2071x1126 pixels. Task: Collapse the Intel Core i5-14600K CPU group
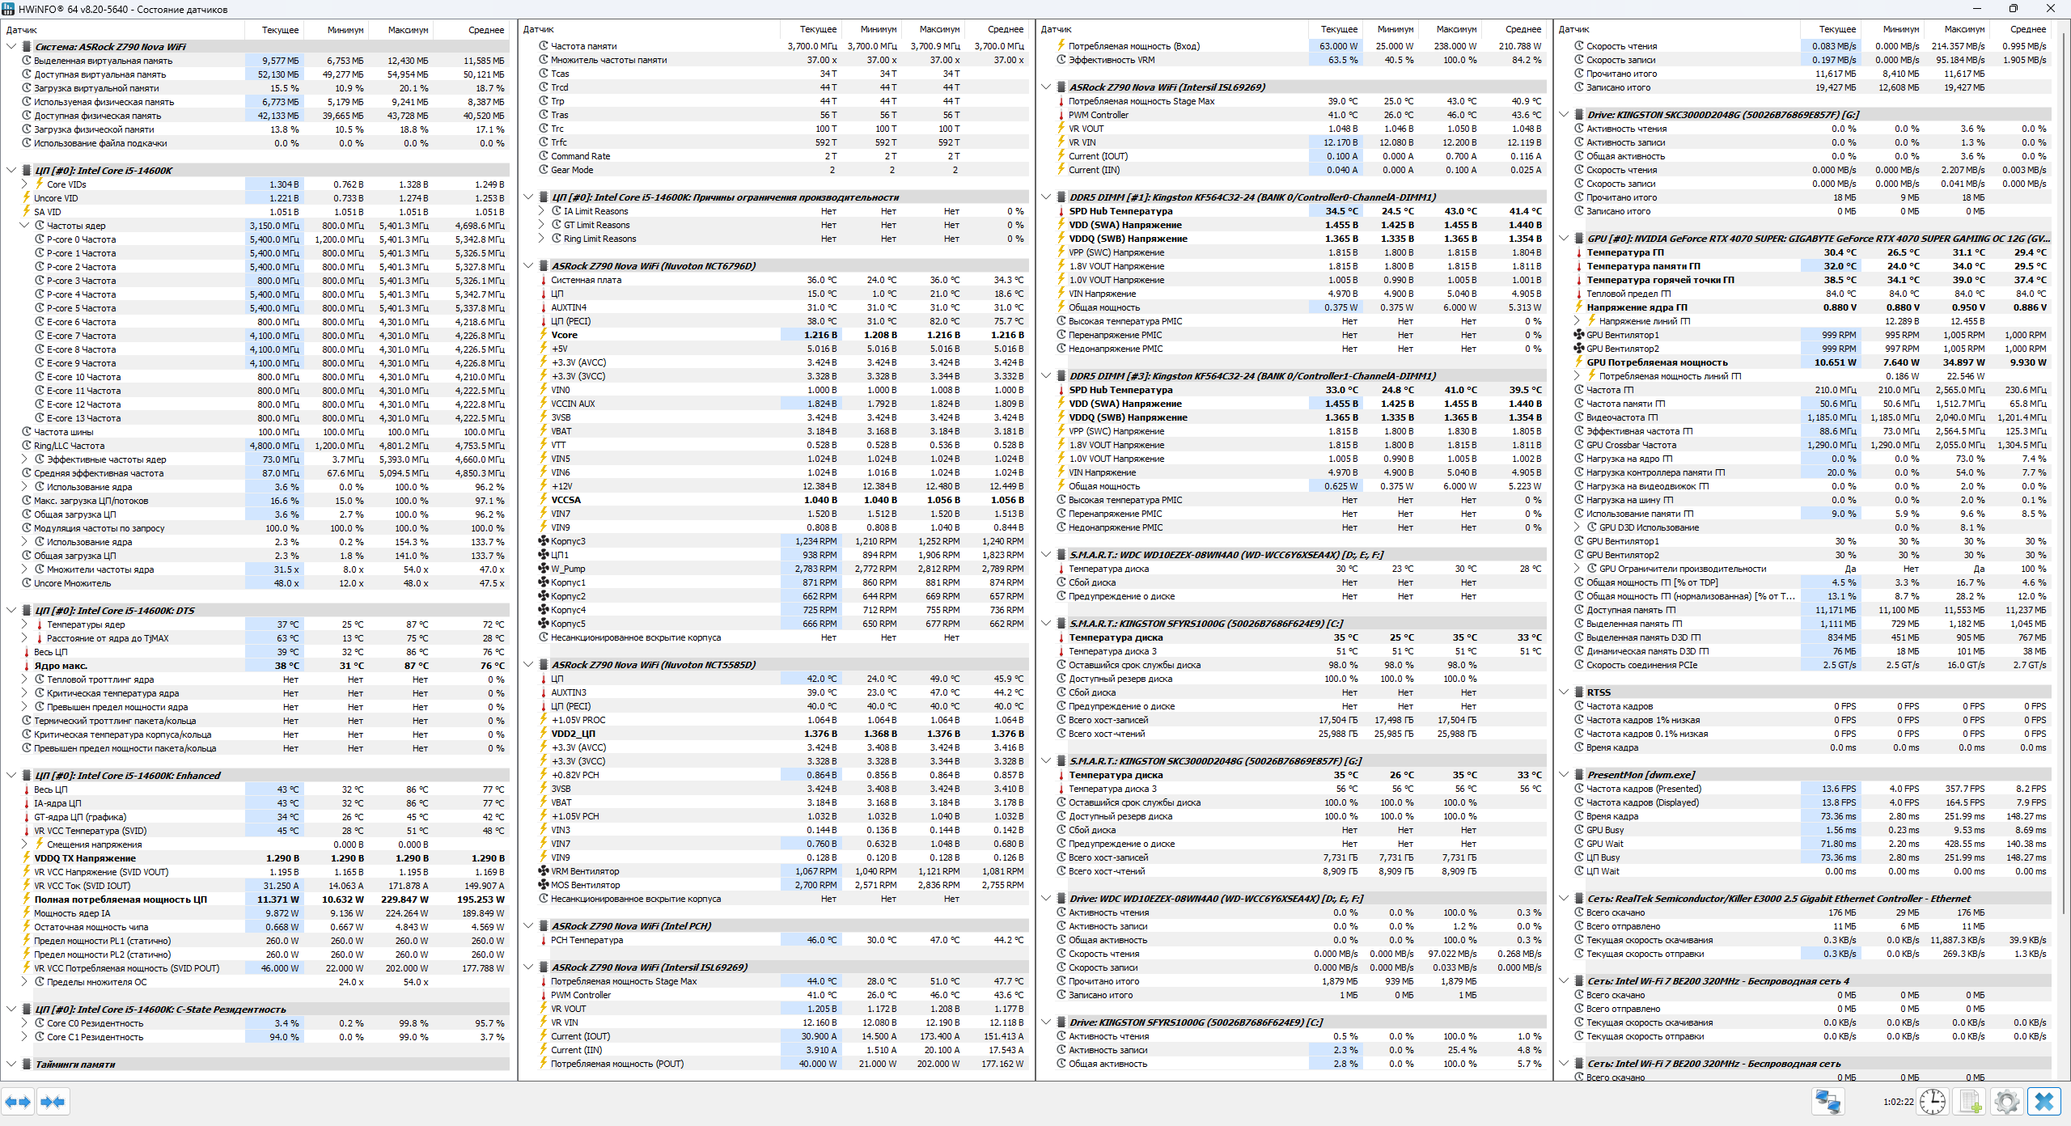point(11,171)
